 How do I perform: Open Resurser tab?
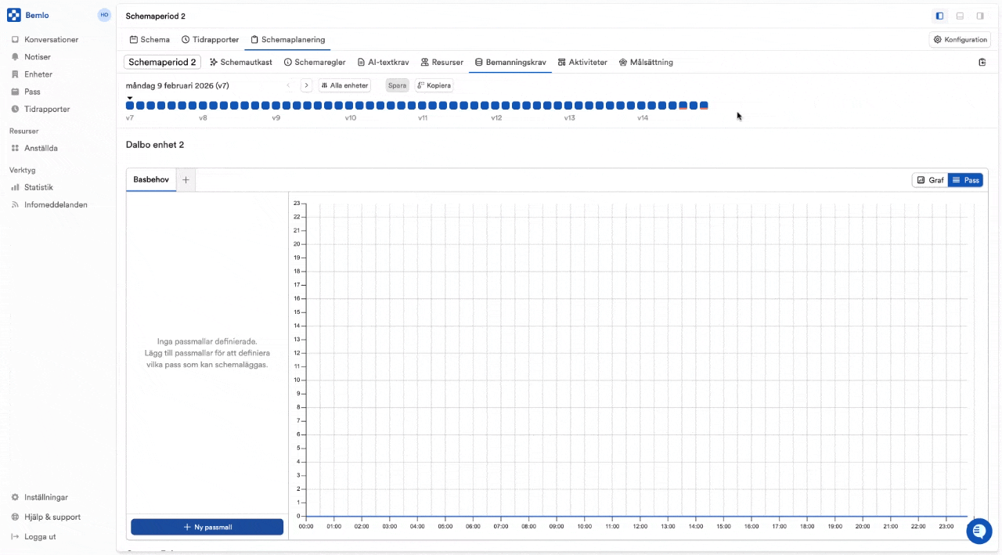[x=442, y=62]
